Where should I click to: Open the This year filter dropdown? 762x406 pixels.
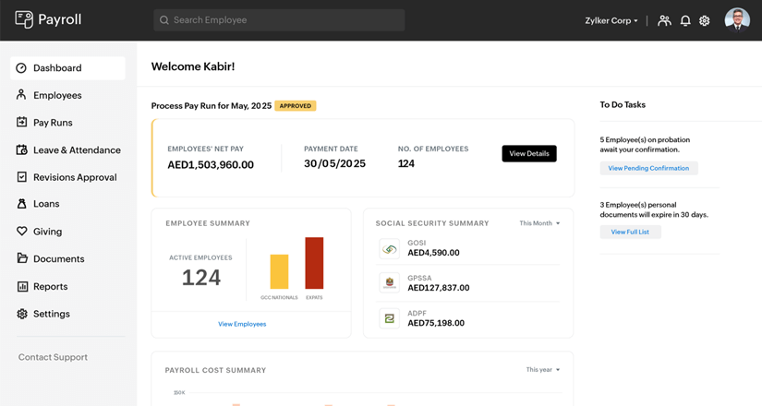coord(543,370)
